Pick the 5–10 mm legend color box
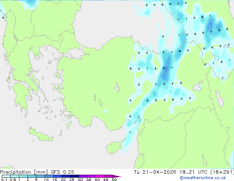This screenshot has height=181, width=234. (40, 176)
